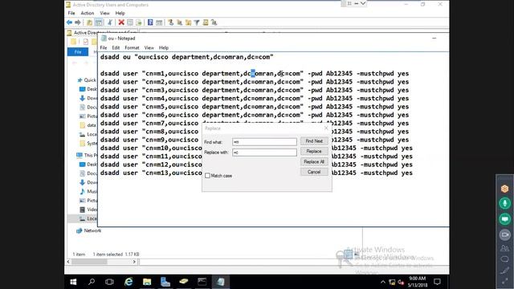514x289 pixels.
Task: Click the Forward arrow in Active Directory toolbar
Action: click(x=78, y=22)
